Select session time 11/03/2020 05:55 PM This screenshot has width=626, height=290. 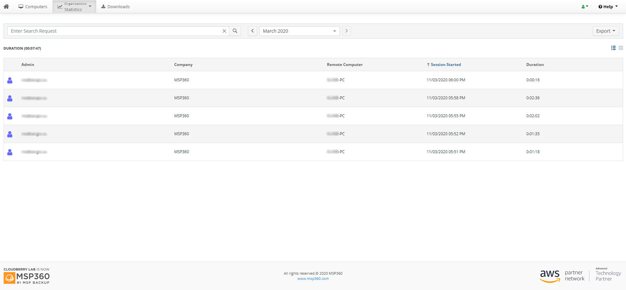[446, 116]
